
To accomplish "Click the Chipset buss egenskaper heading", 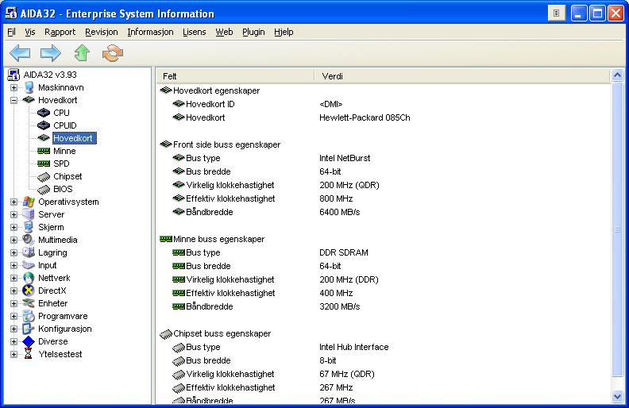I will (222, 333).
